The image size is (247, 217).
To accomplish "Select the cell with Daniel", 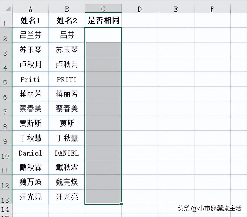I will 30,153.
